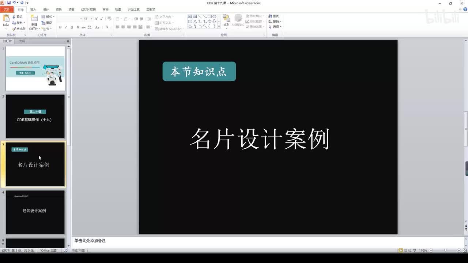Image resolution: width=468 pixels, height=263 pixels.
Task: Click the bulleted list icon
Action: [118, 19]
